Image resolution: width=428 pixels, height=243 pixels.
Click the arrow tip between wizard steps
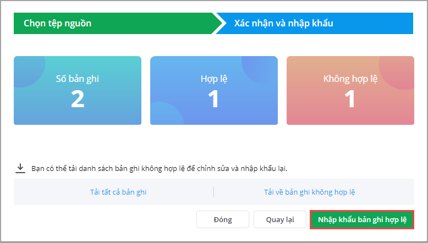coord(221,24)
